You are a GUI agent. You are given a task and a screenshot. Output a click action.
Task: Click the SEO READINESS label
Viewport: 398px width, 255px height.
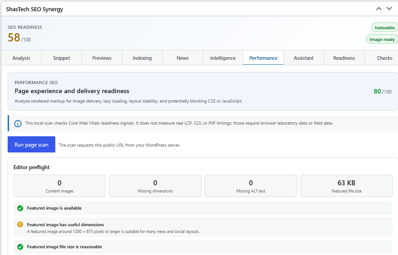click(x=25, y=27)
